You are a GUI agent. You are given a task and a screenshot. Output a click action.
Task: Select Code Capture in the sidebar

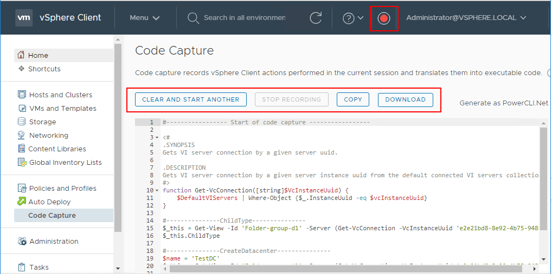pyautogui.click(x=52, y=215)
